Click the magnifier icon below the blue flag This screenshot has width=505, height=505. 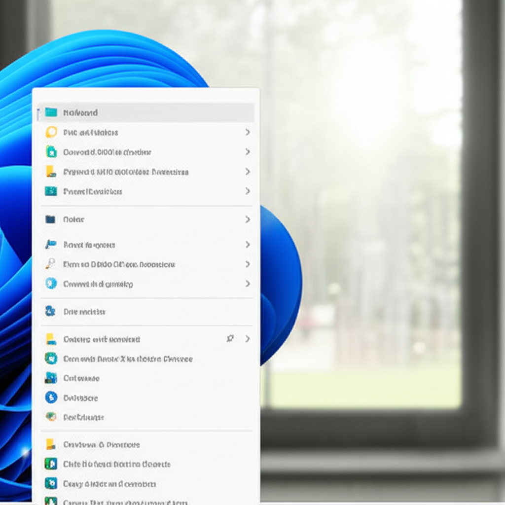tap(51, 264)
